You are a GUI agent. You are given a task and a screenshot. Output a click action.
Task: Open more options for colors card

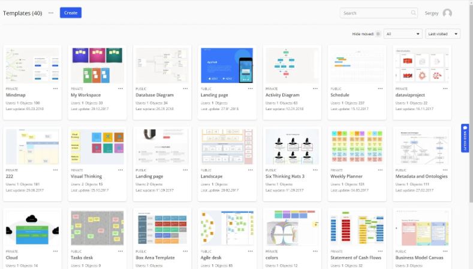(315, 251)
